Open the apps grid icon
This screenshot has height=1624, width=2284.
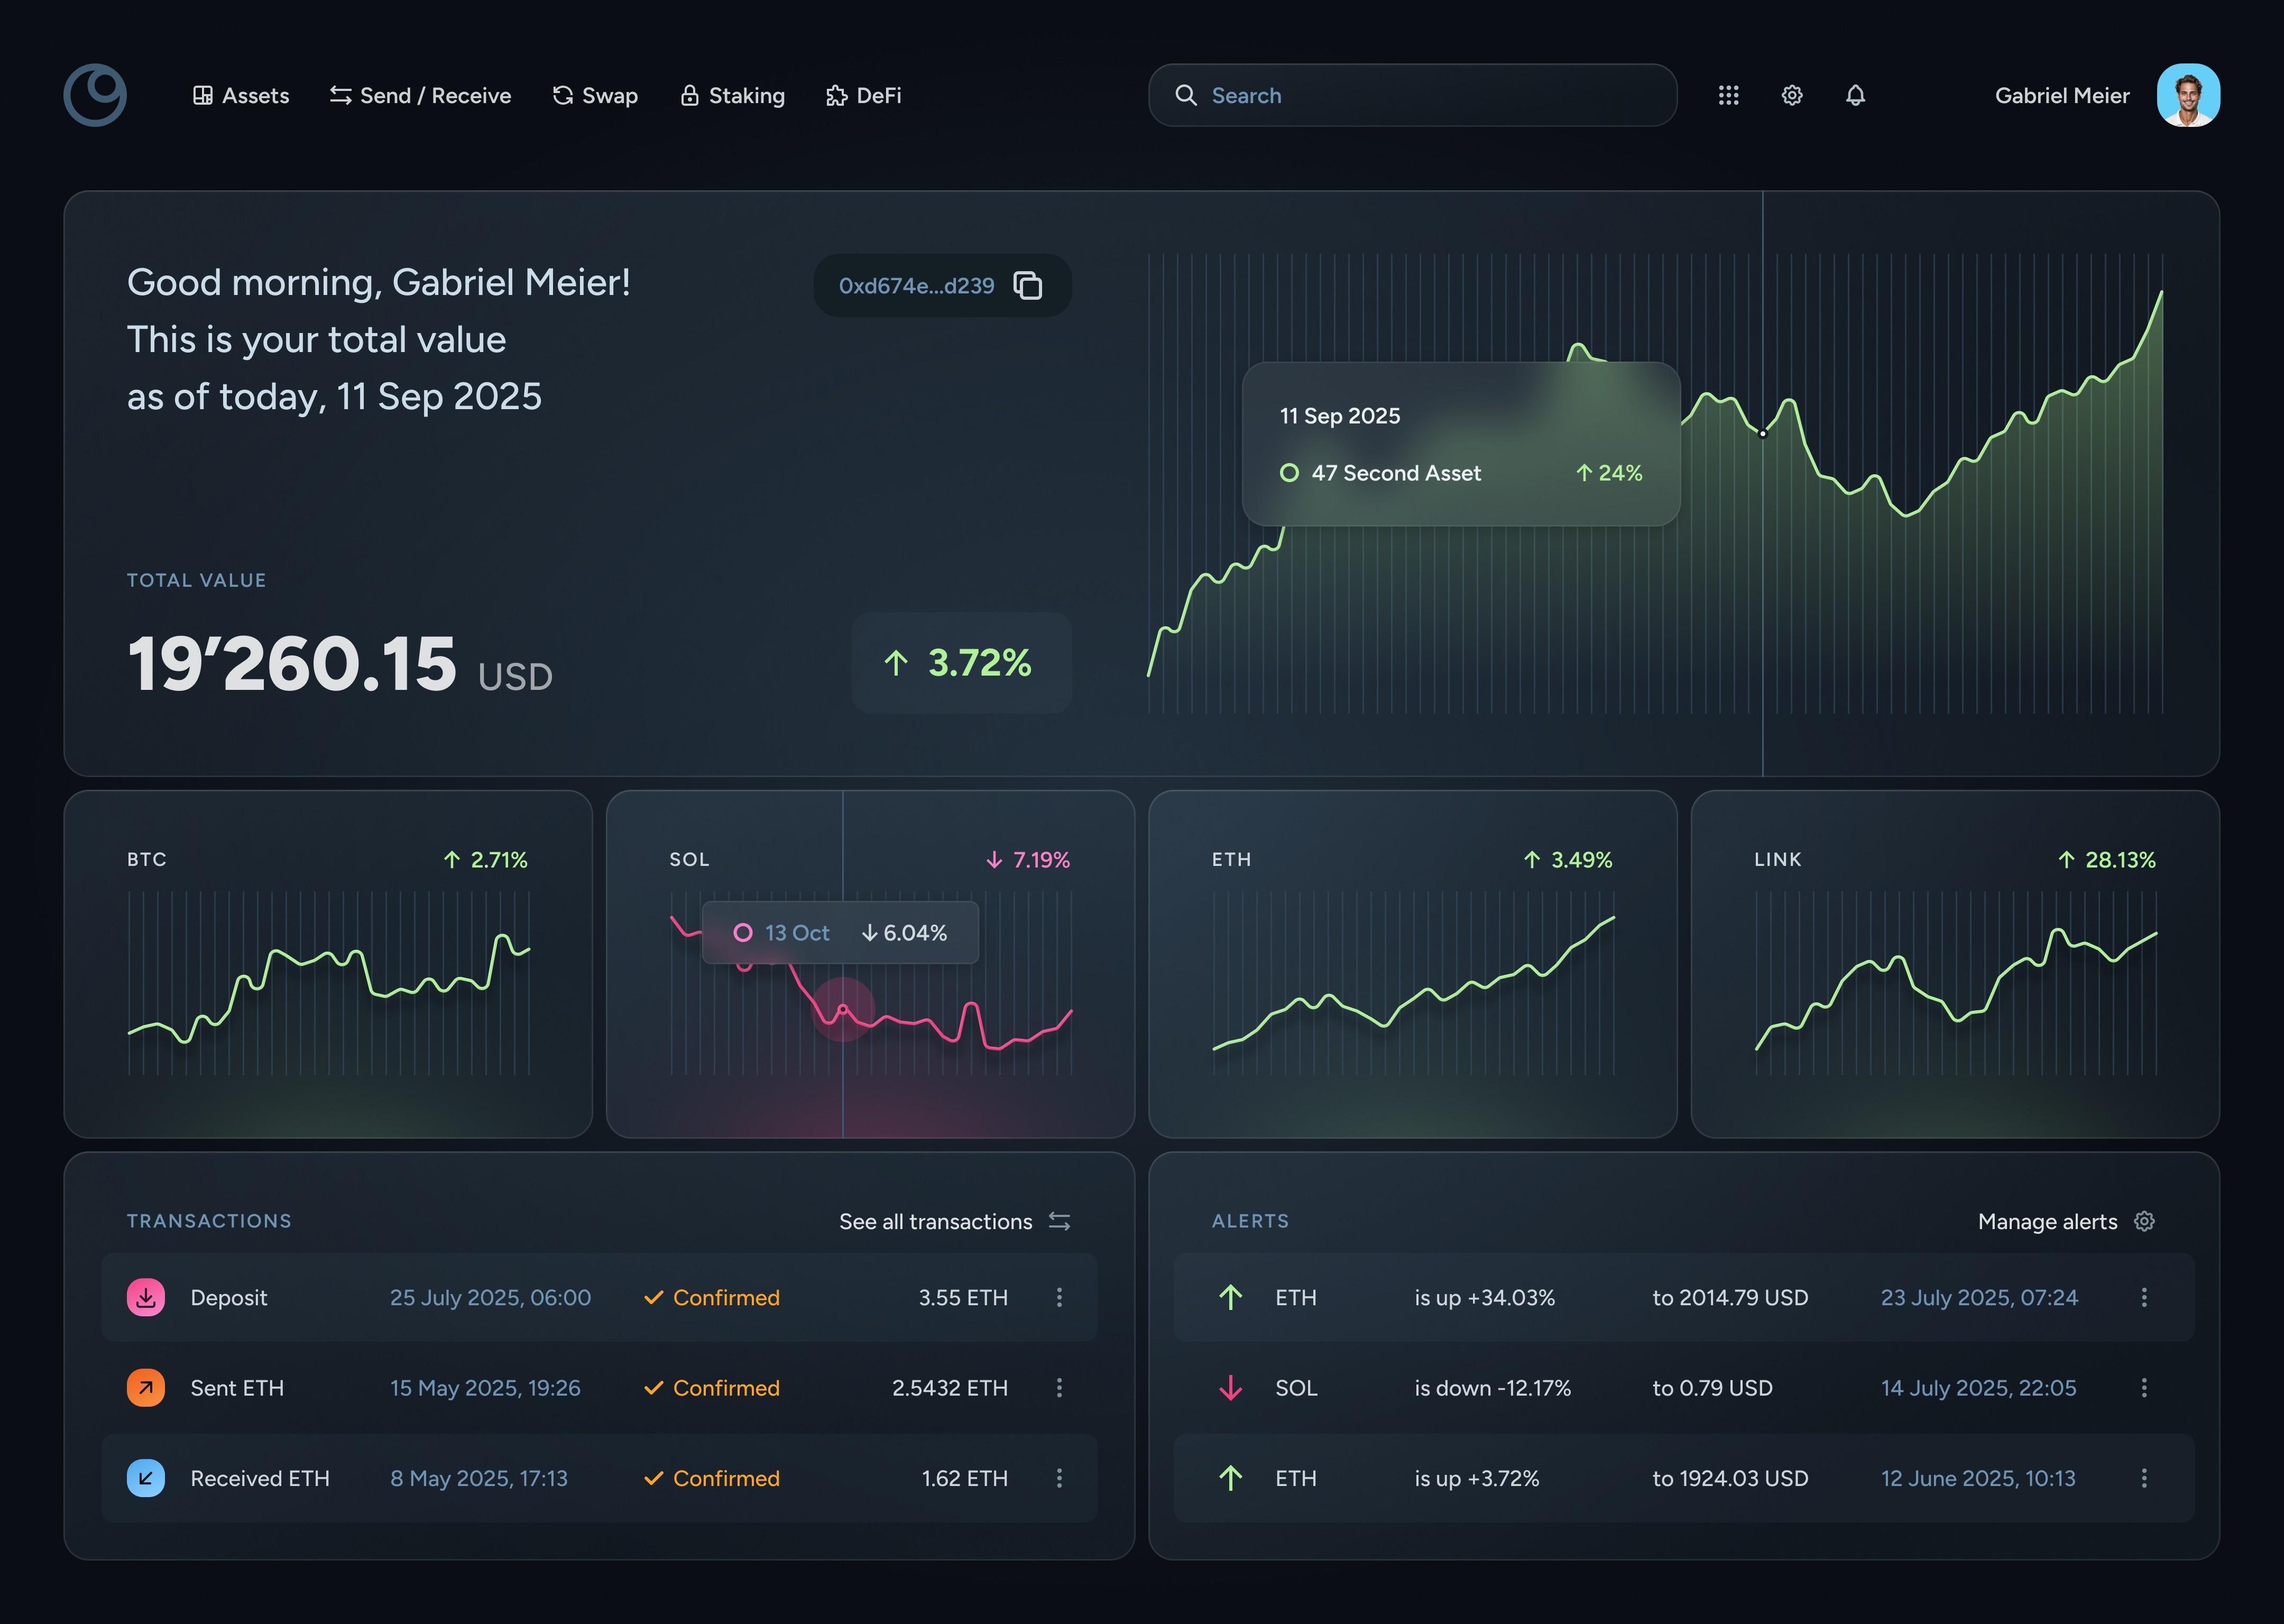click(x=1728, y=95)
